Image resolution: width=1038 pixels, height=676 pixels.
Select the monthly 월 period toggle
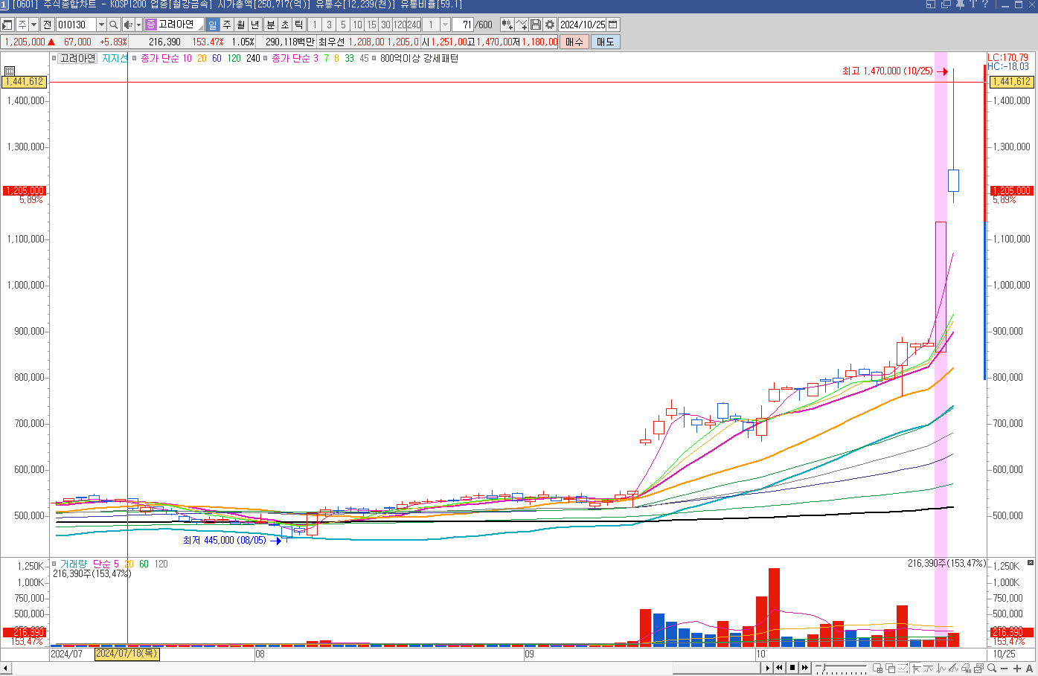[x=241, y=25]
